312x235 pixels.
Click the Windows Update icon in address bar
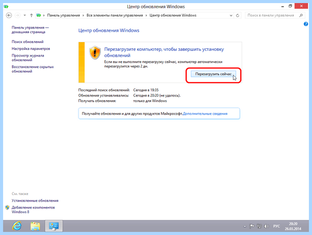click(x=39, y=15)
